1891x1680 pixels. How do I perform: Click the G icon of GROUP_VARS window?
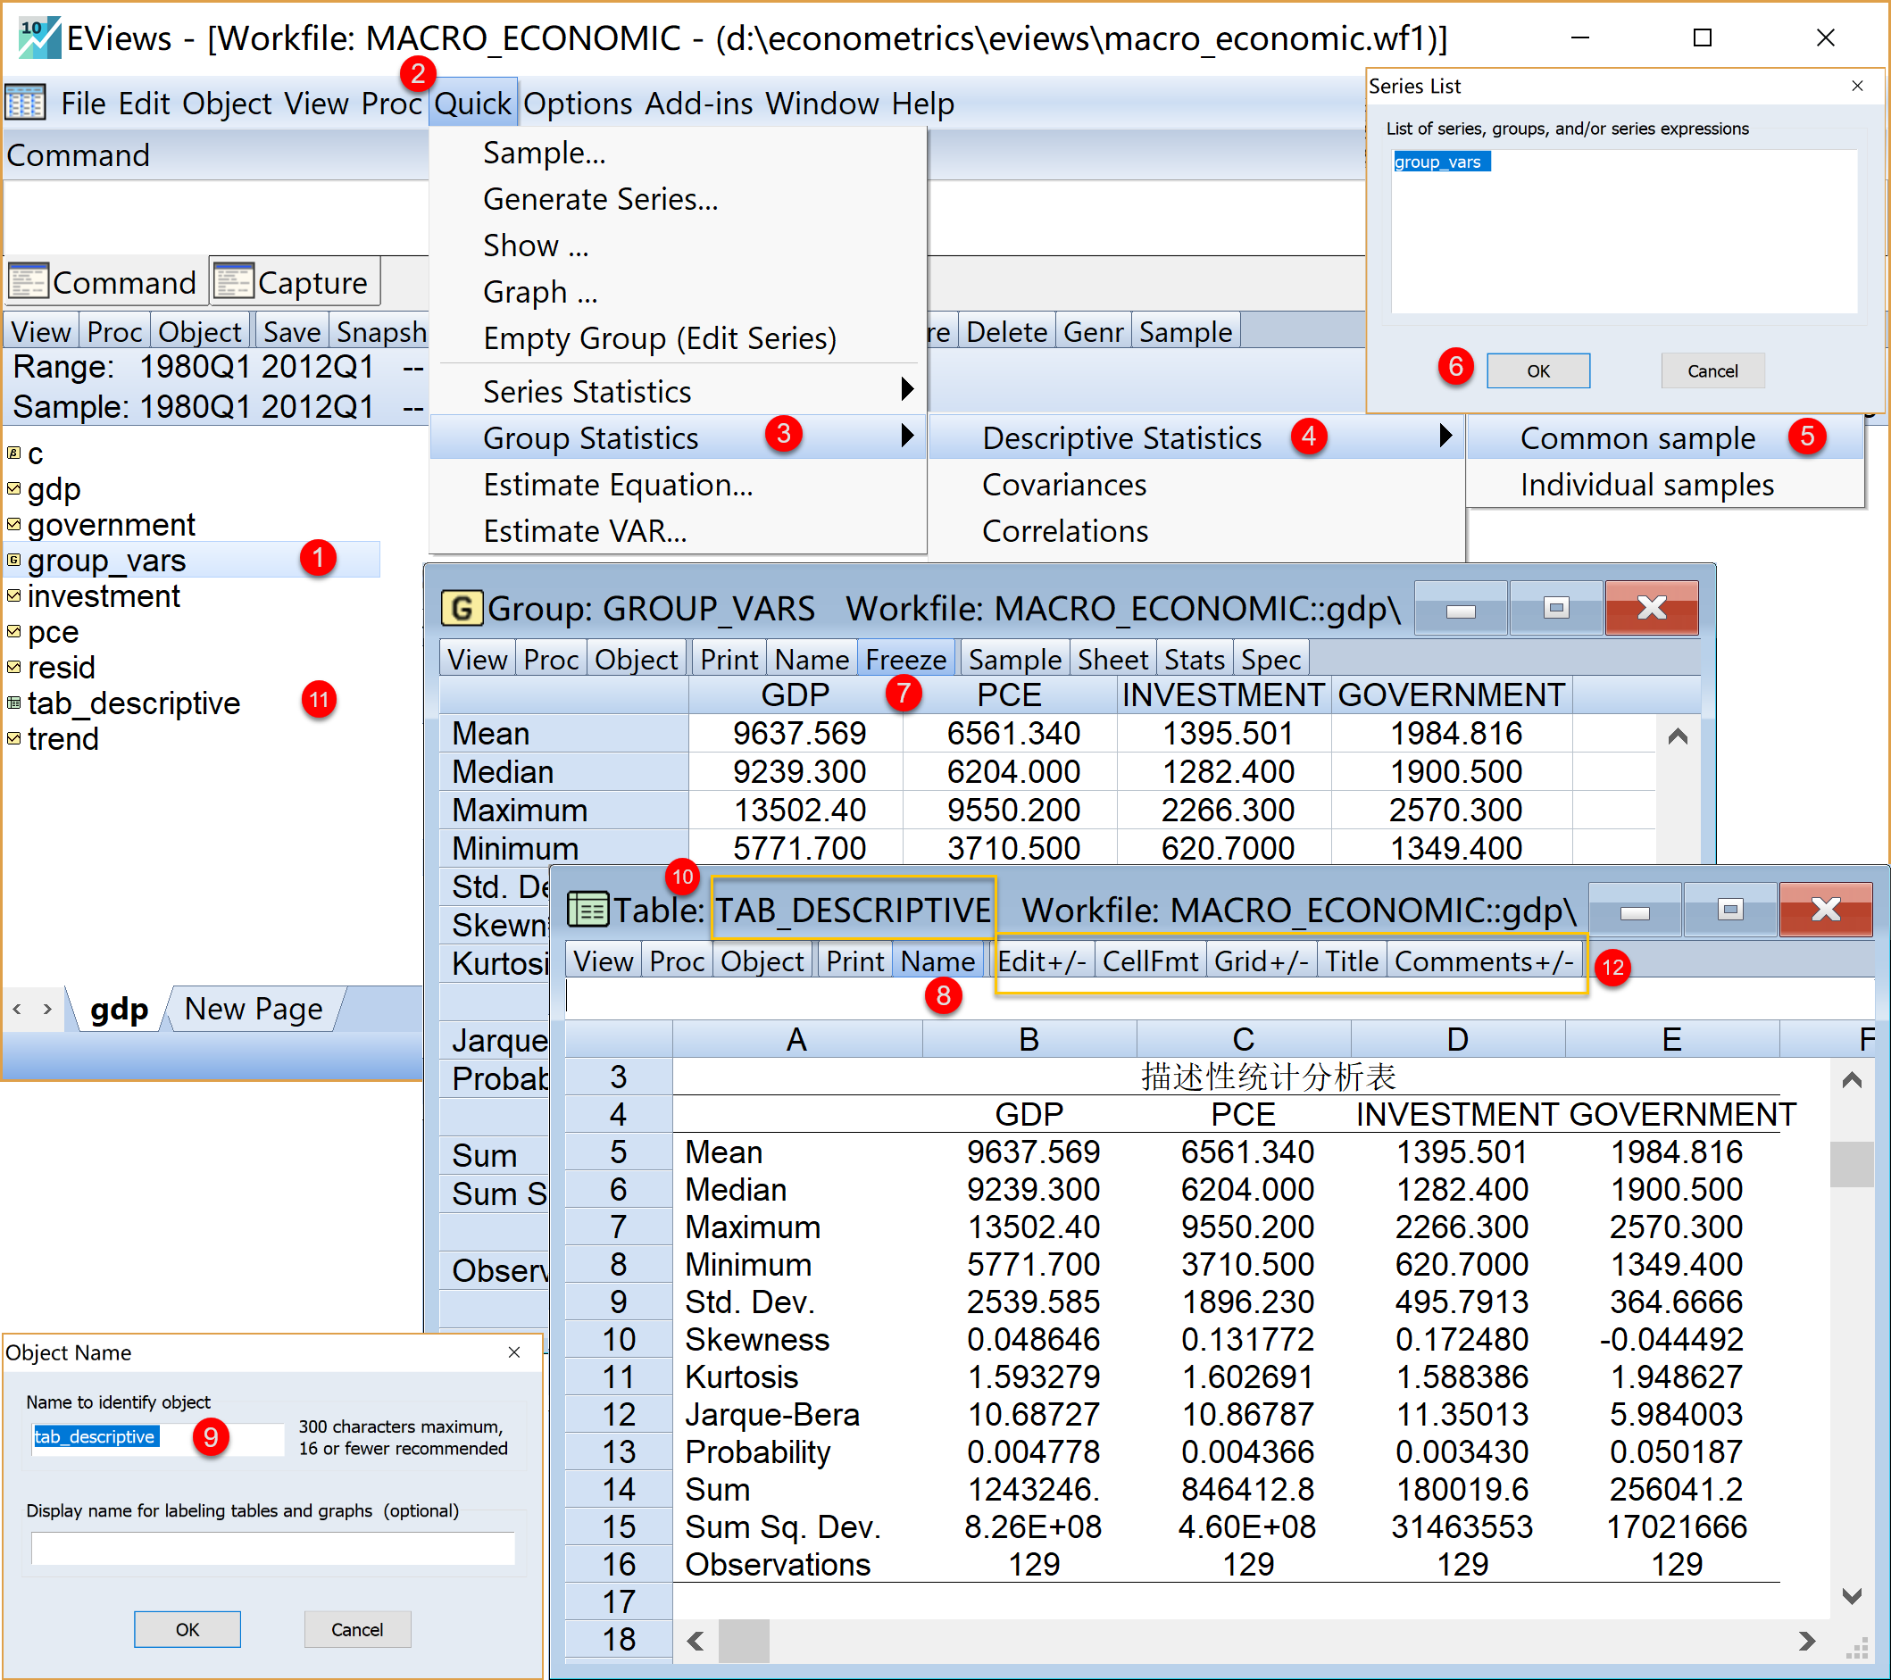coord(461,608)
